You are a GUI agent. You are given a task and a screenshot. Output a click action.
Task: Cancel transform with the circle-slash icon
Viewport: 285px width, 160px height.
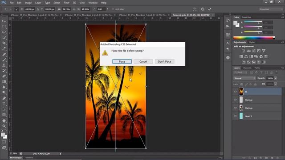[x=203, y=9]
